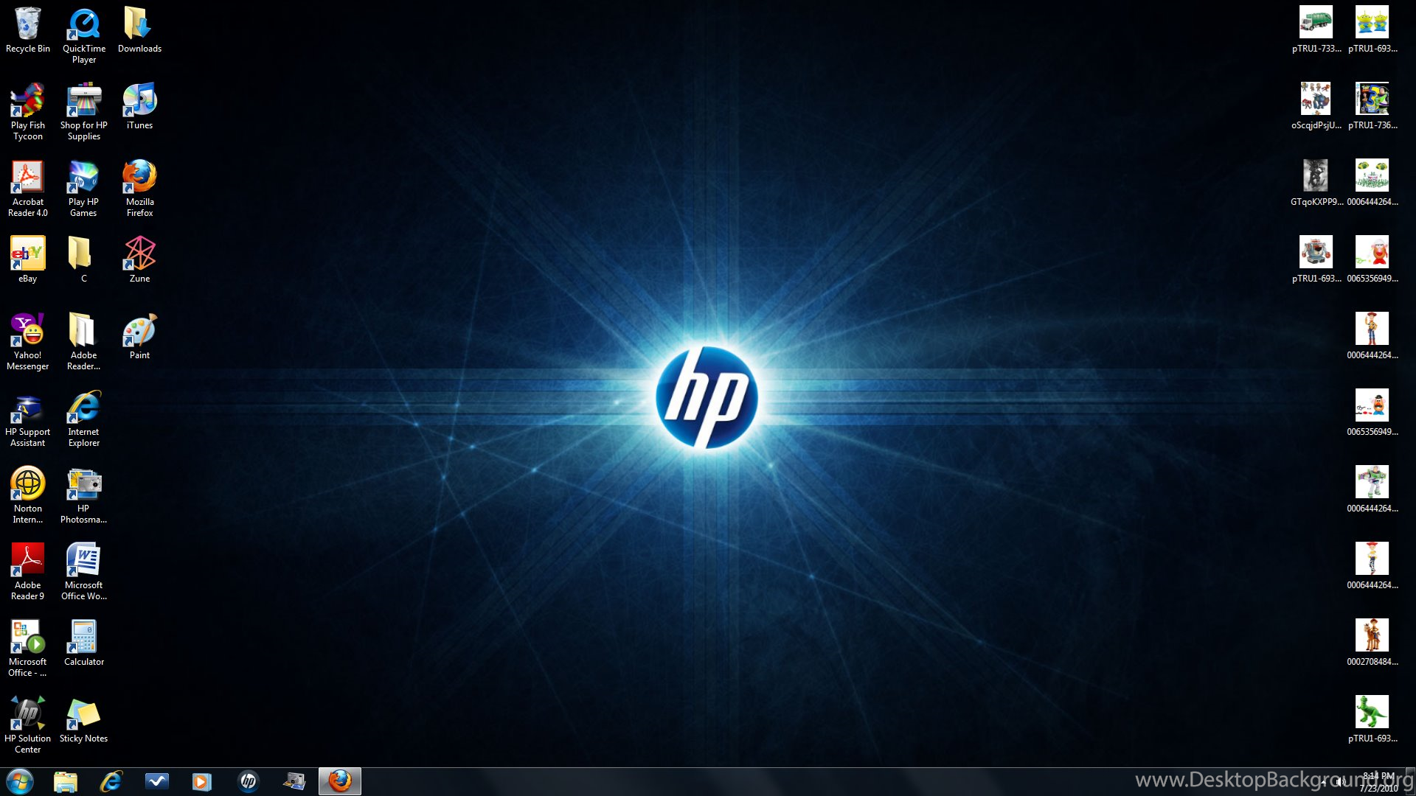1416x796 pixels.
Task: Launch Internet Explorer from the taskbar
Action: point(111,781)
